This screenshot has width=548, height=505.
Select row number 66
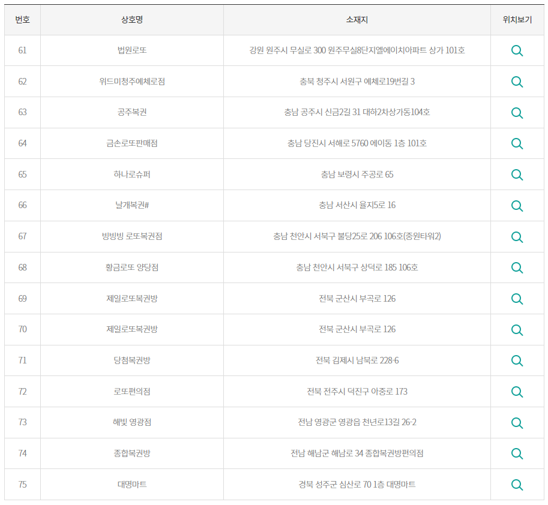point(22,205)
